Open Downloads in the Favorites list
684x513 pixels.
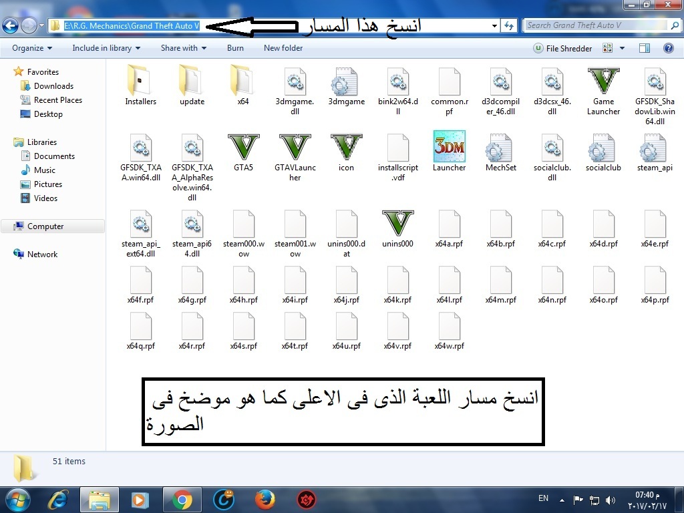(53, 86)
